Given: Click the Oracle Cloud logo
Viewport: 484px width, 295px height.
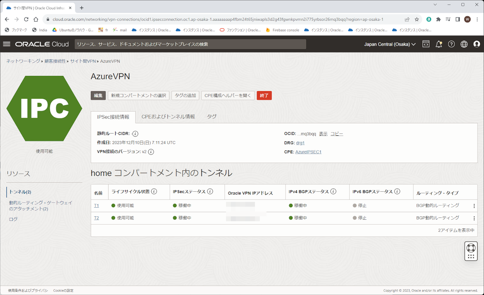Looking at the screenshot, I should [42, 44].
